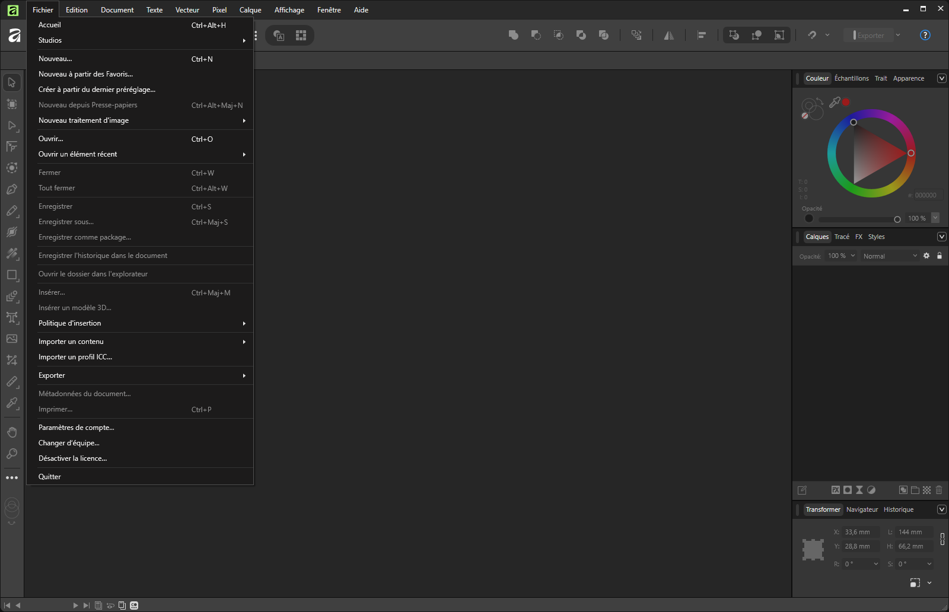Select the Crop tool

[12, 360]
